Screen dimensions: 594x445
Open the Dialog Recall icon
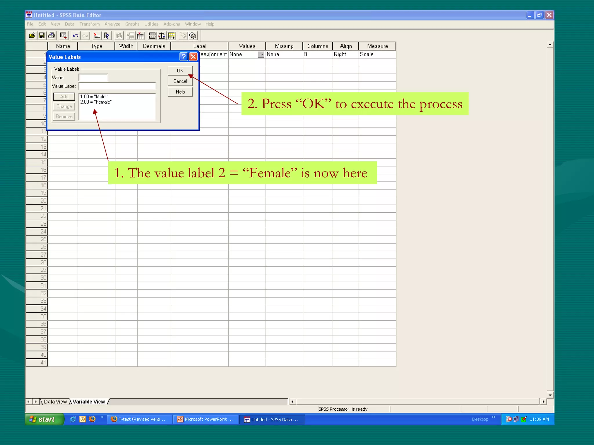pos(63,36)
